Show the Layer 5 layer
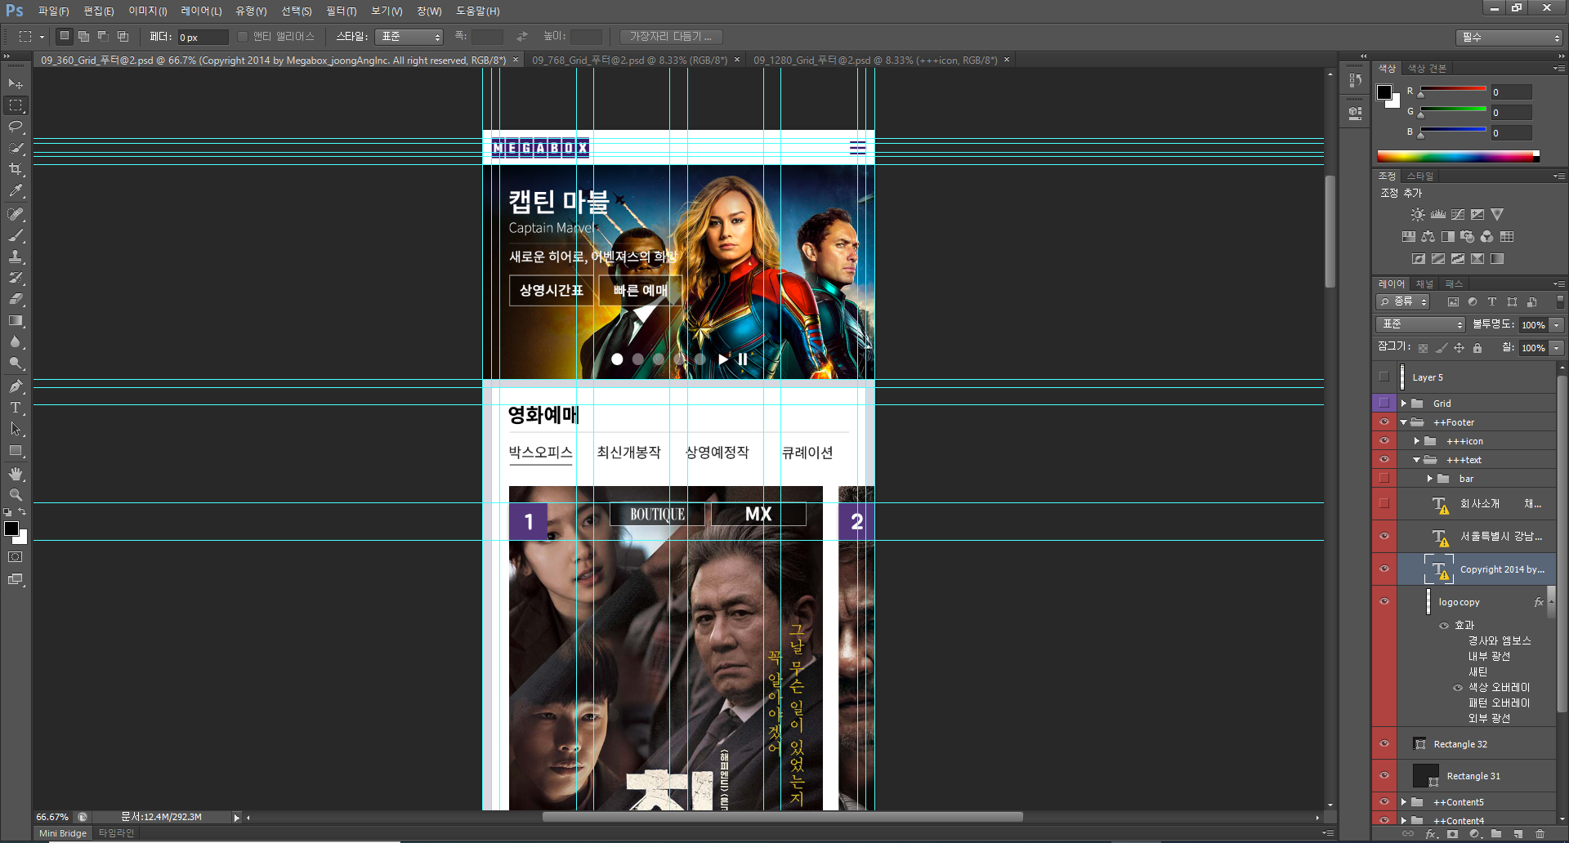Screen dimensions: 1569x843 click(1384, 377)
